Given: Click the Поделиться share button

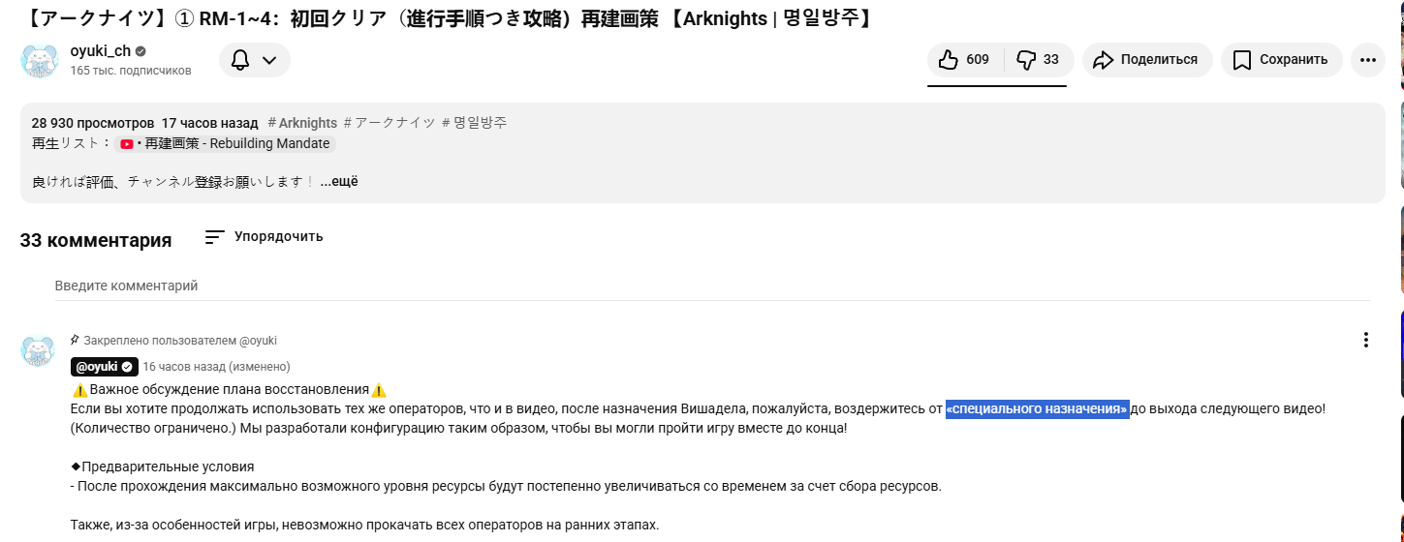Looking at the screenshot, I should point(1147,60).
